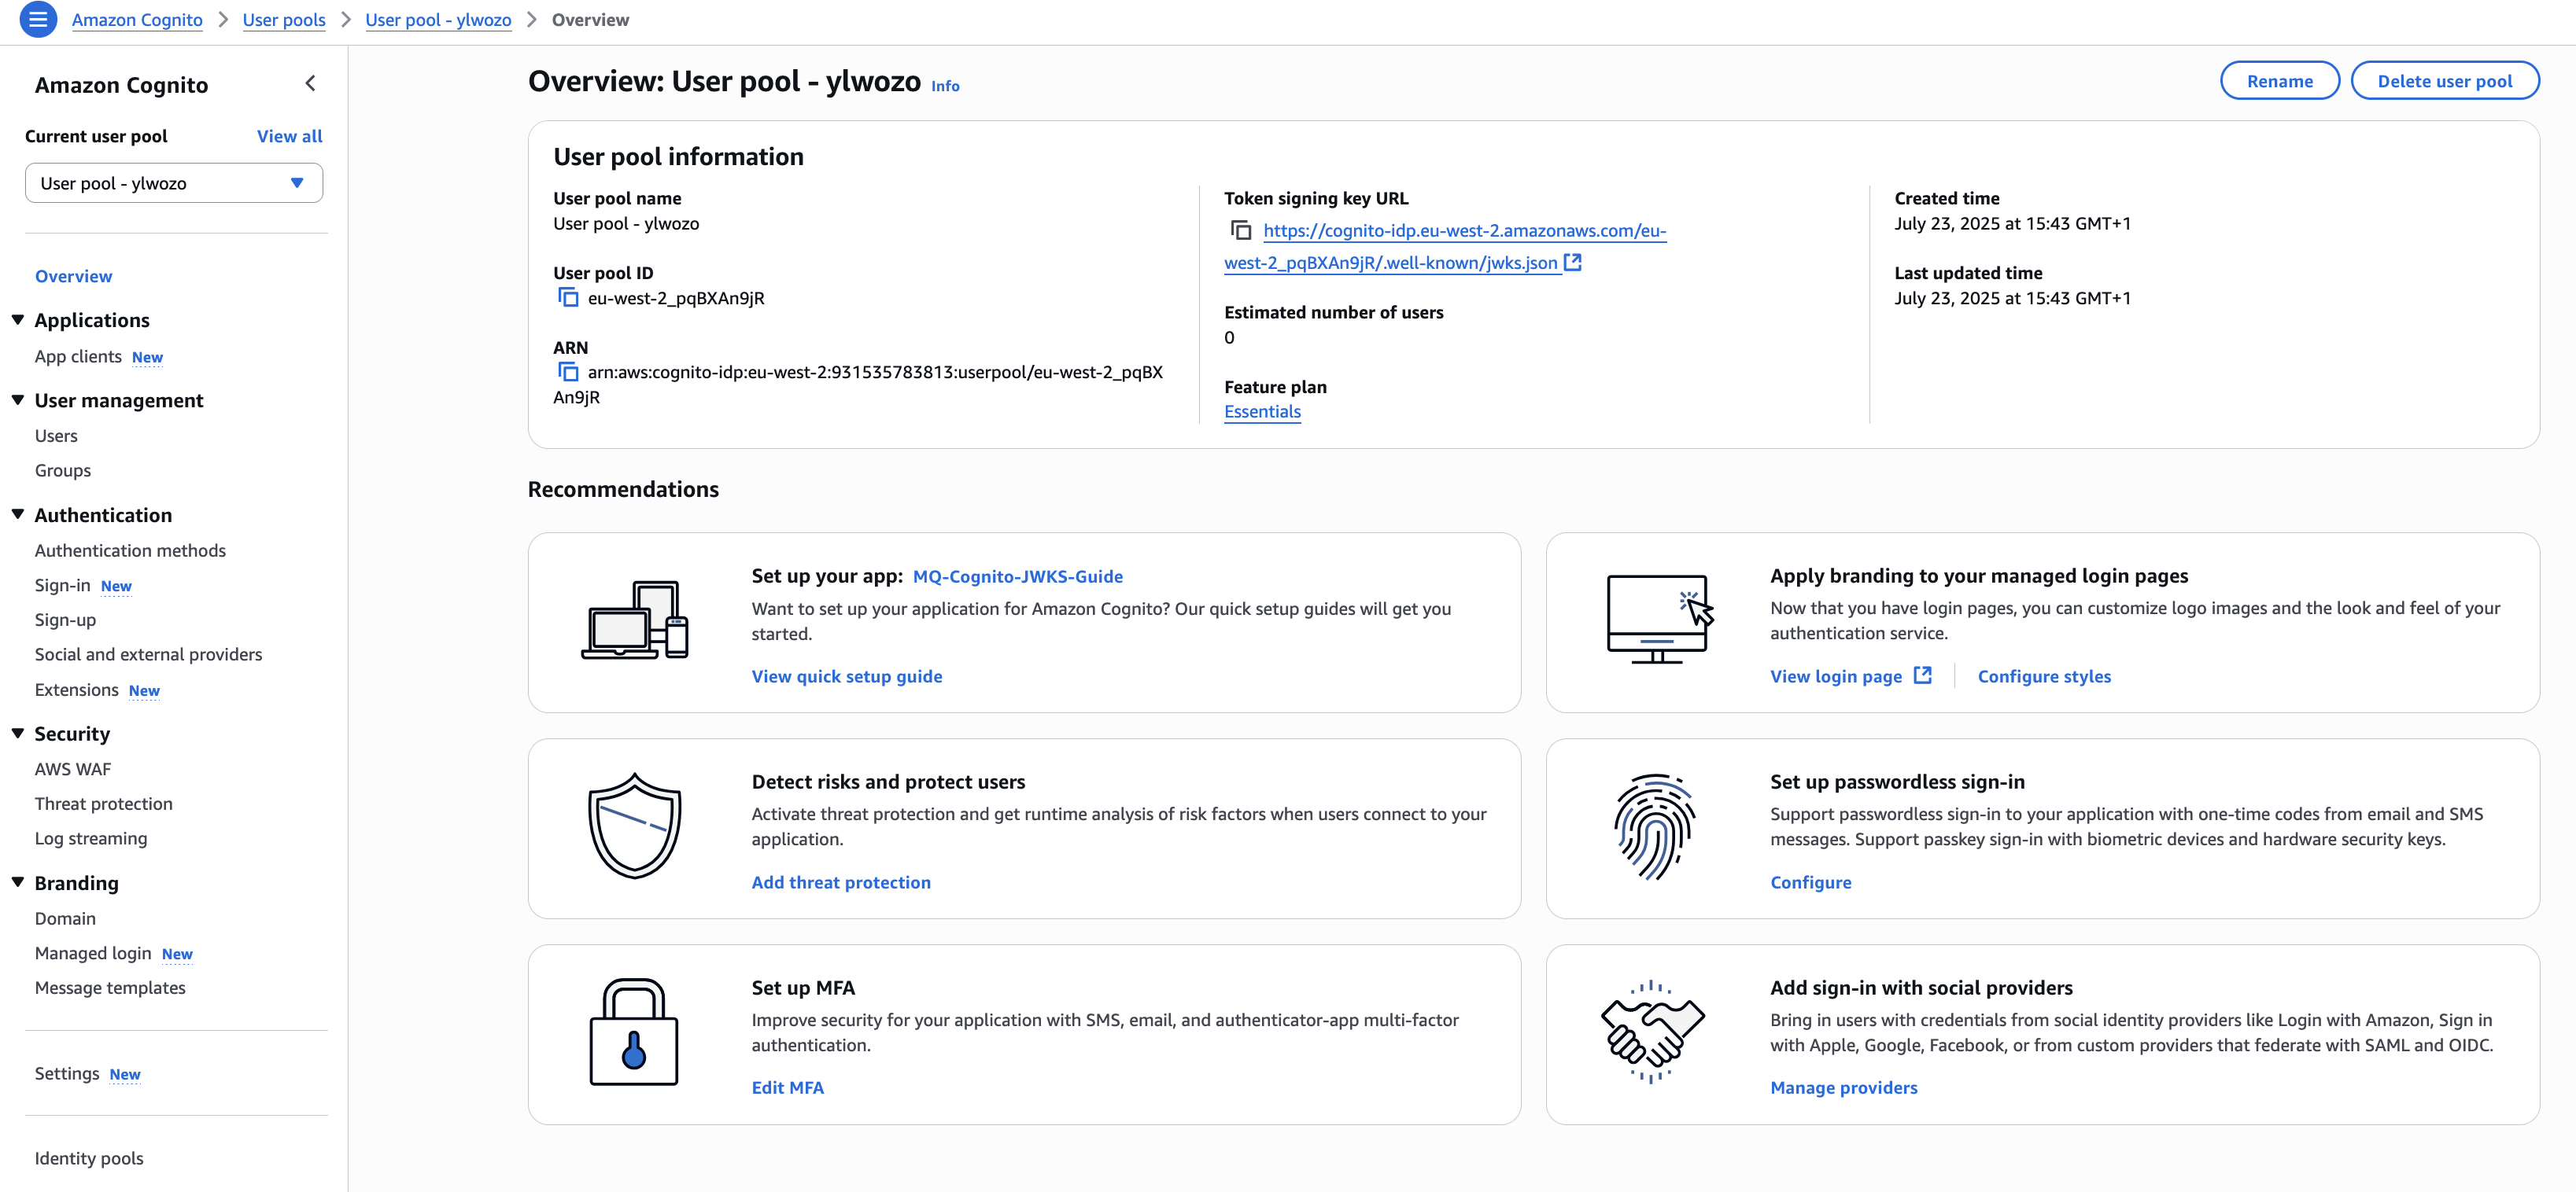Open Settings in the sidebar

[x=67, y=1073]
